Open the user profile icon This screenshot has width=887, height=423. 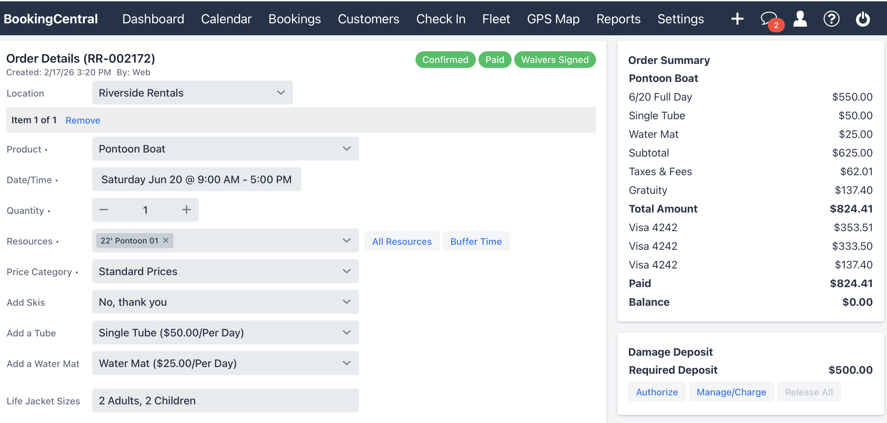point(800,19)
